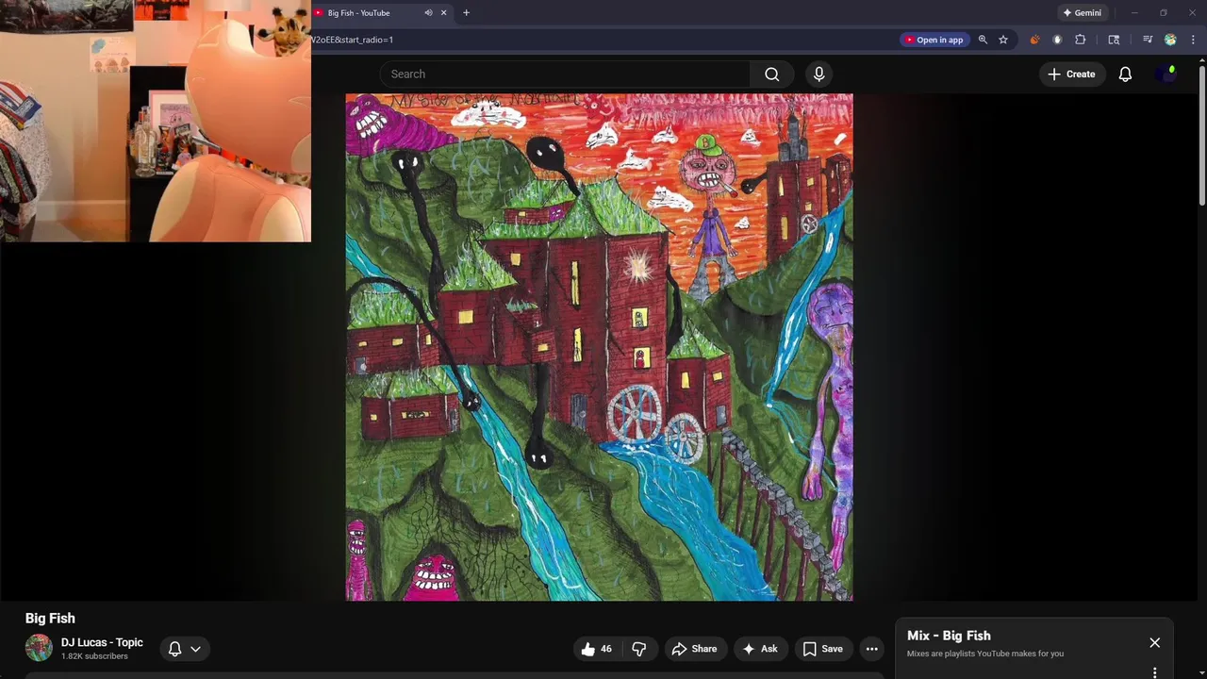1207x679 pixels.
Task: Open media controls music-note icon
Action: [x=1148, y=40]
